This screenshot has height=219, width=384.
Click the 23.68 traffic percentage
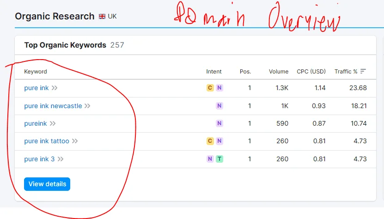pos(358,88)
